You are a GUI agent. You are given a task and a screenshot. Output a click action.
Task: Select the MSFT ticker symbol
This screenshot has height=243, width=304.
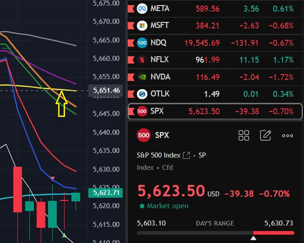[x=159, y=25]
